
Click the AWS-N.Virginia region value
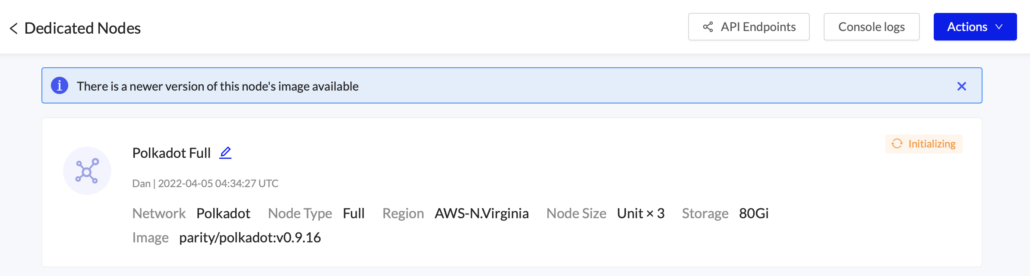481,213
